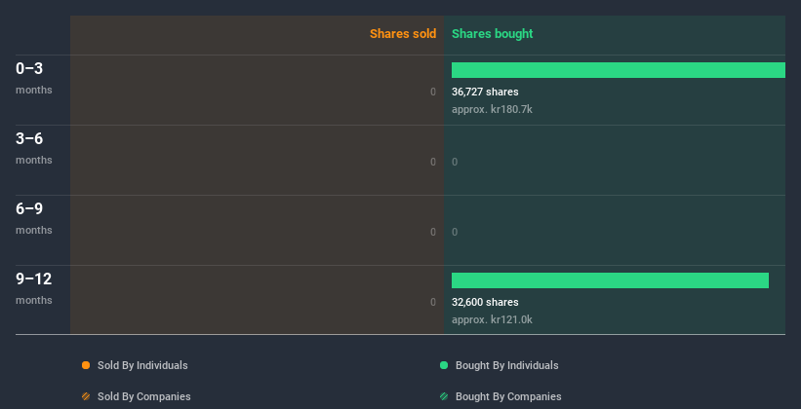Click shares sold zero in 6–9 months row

433,232
